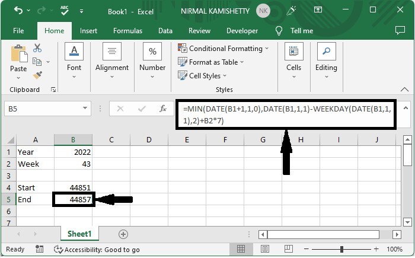Open the File tab
Screen dimensions: 415x258
(18, 31)
